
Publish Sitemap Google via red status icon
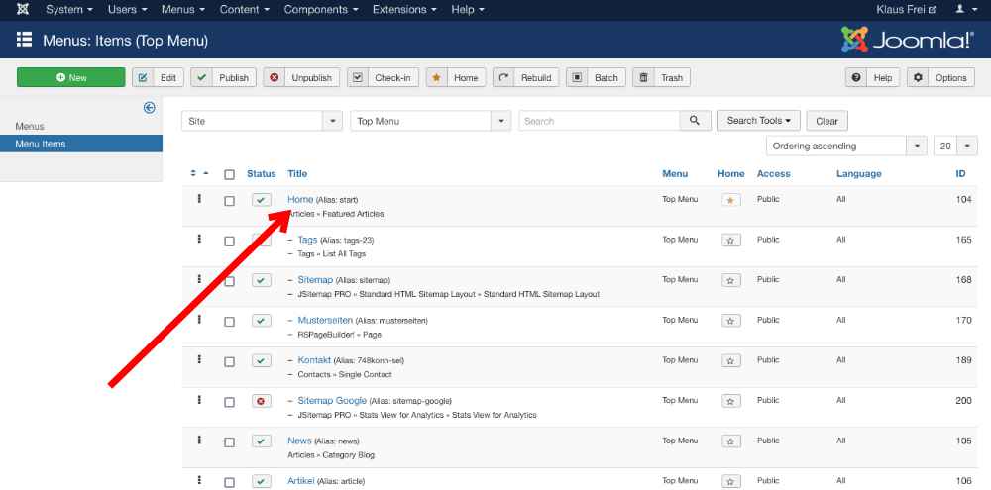pyautogui.click(x=261, y=401)
